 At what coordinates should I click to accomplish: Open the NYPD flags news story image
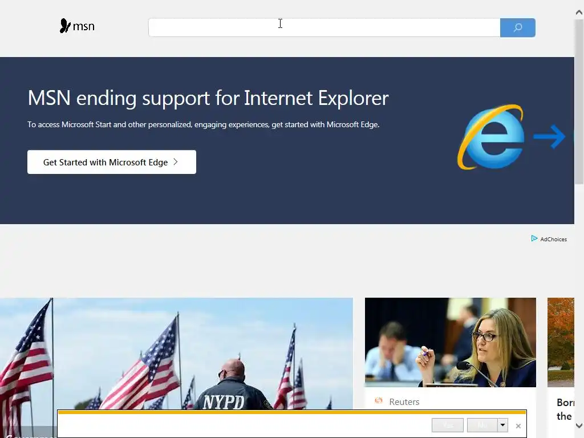pos(177,354)
